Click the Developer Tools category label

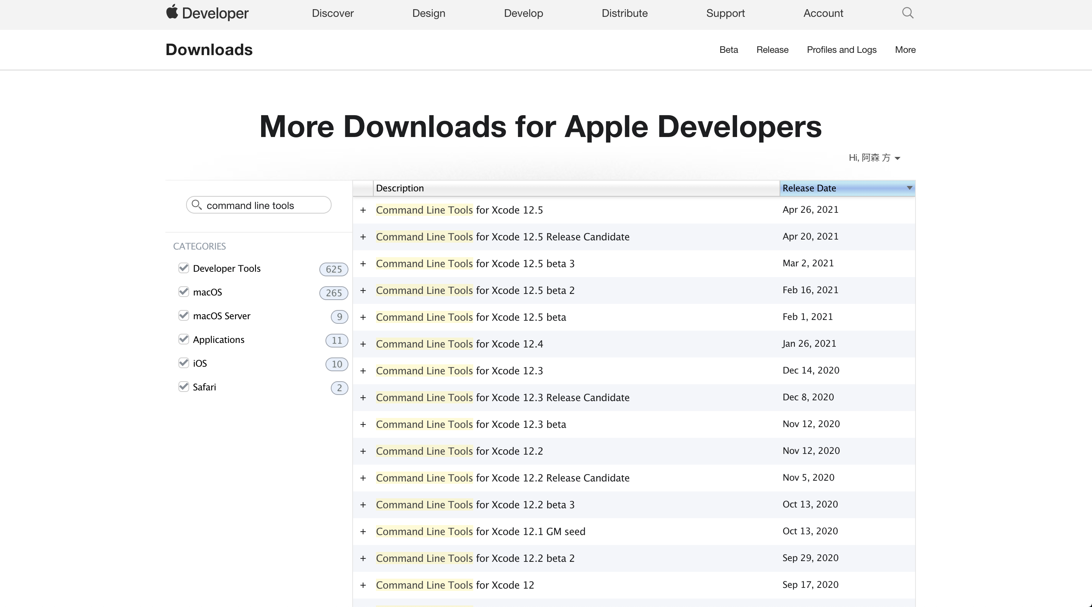pyautogui.click(x=226, y=268)
